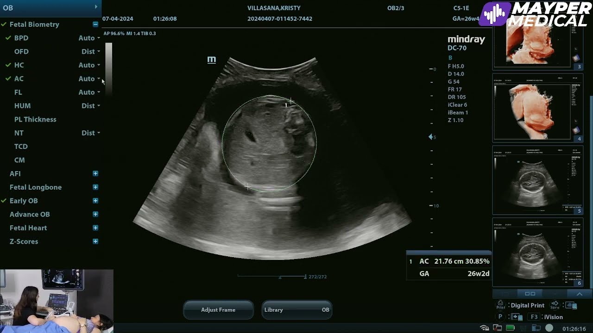Click the round gray indicator in status bar

pyautogui.click(x=549, y=328)
